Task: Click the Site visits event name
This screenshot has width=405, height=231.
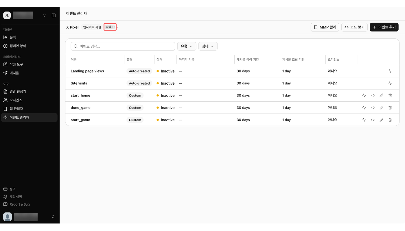Action: 79,83
